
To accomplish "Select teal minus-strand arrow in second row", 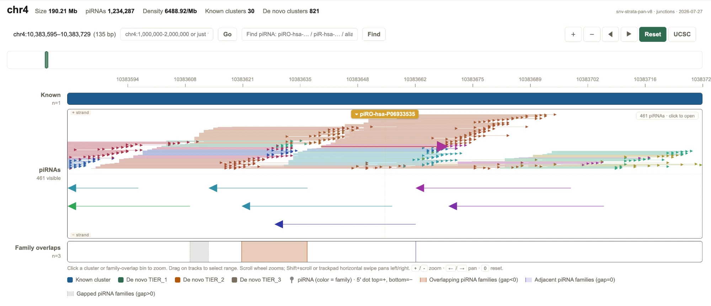I will (317, 206).
